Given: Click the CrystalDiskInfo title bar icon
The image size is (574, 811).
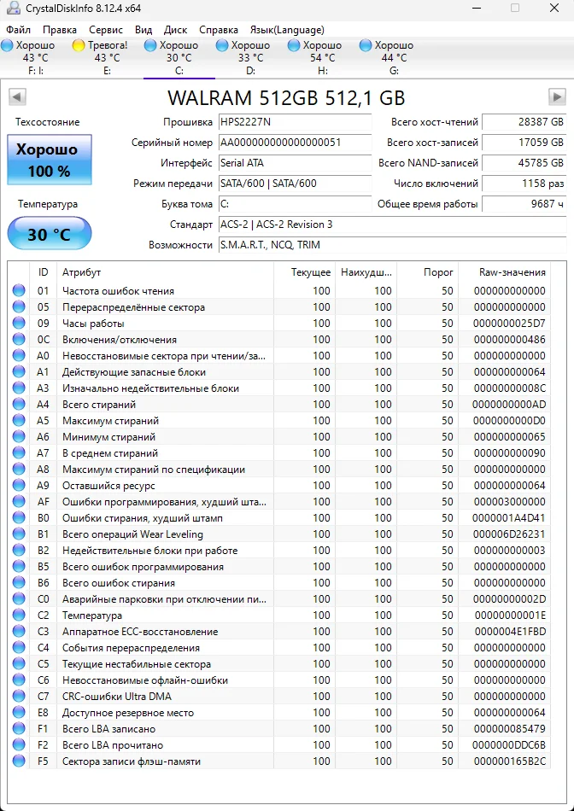Looking at the screenshot, I should (x=14, y=9).
